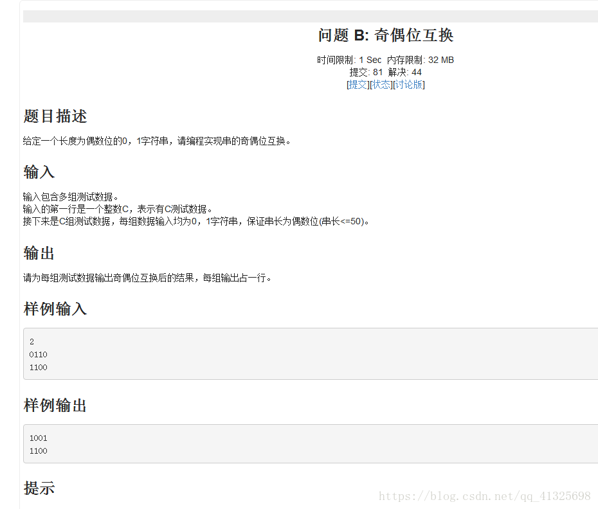Open the 讨论版 discussion board link
The image size is (598, 509).
click(x=409, y=85)
